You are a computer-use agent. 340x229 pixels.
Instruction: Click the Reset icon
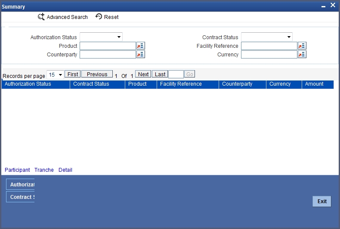click(99, 16)
